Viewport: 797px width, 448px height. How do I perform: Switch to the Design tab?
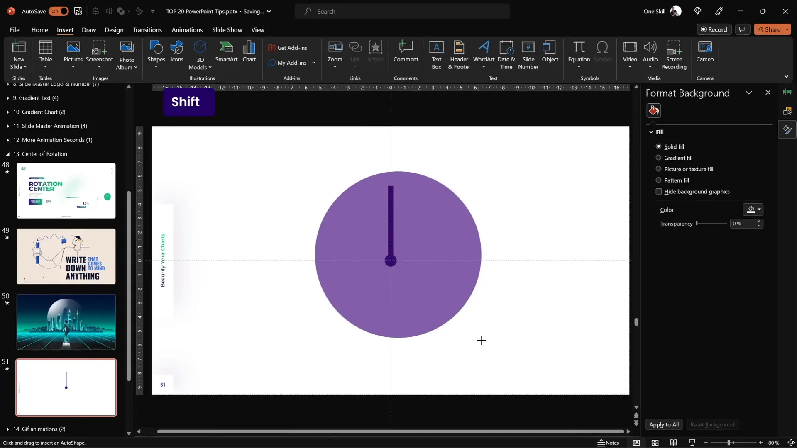pyautogui.click(x=114, y=30)
